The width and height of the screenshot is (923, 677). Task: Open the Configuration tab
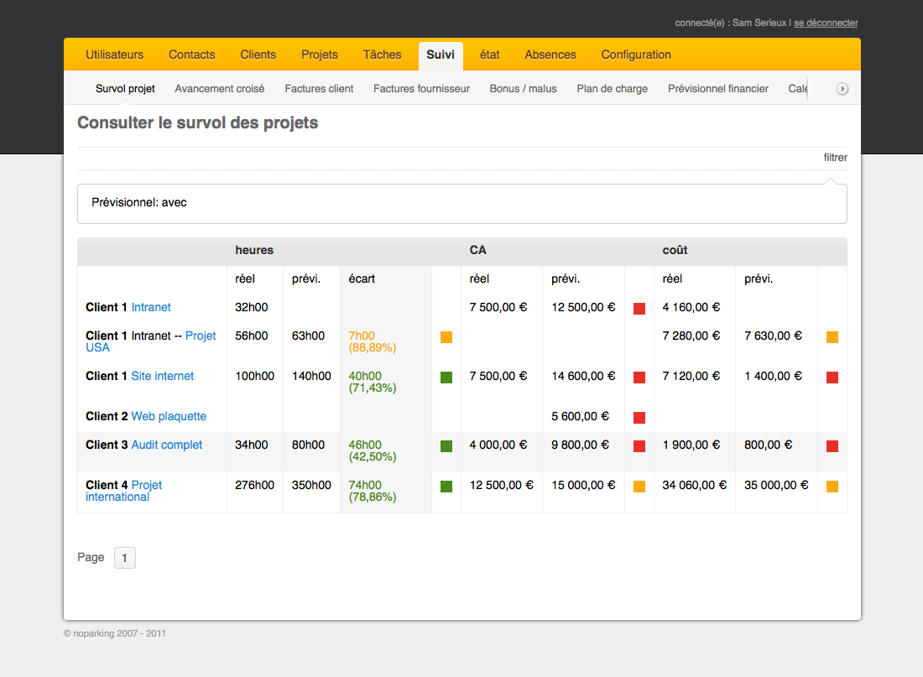point(636,55)
